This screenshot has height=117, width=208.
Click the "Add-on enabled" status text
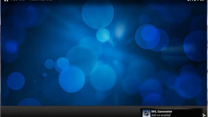click(161, 115)
